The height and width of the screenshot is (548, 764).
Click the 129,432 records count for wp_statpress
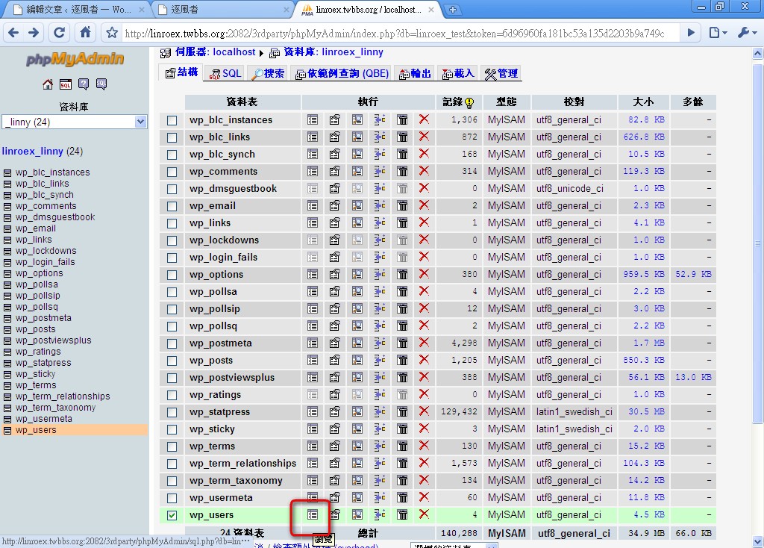pos(459,411)
